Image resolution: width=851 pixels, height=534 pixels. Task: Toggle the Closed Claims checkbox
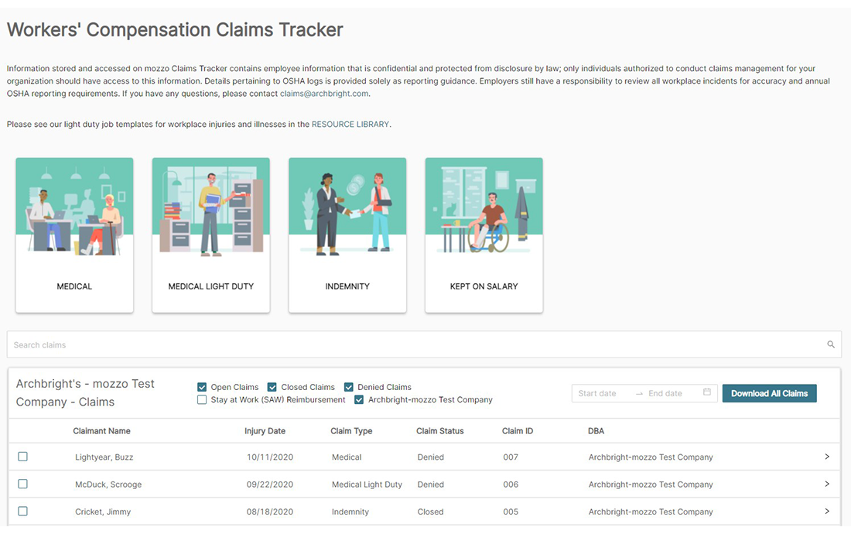pos(272,387)
